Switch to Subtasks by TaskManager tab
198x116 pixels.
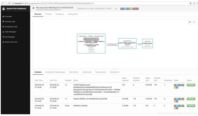tap(55, 72)
